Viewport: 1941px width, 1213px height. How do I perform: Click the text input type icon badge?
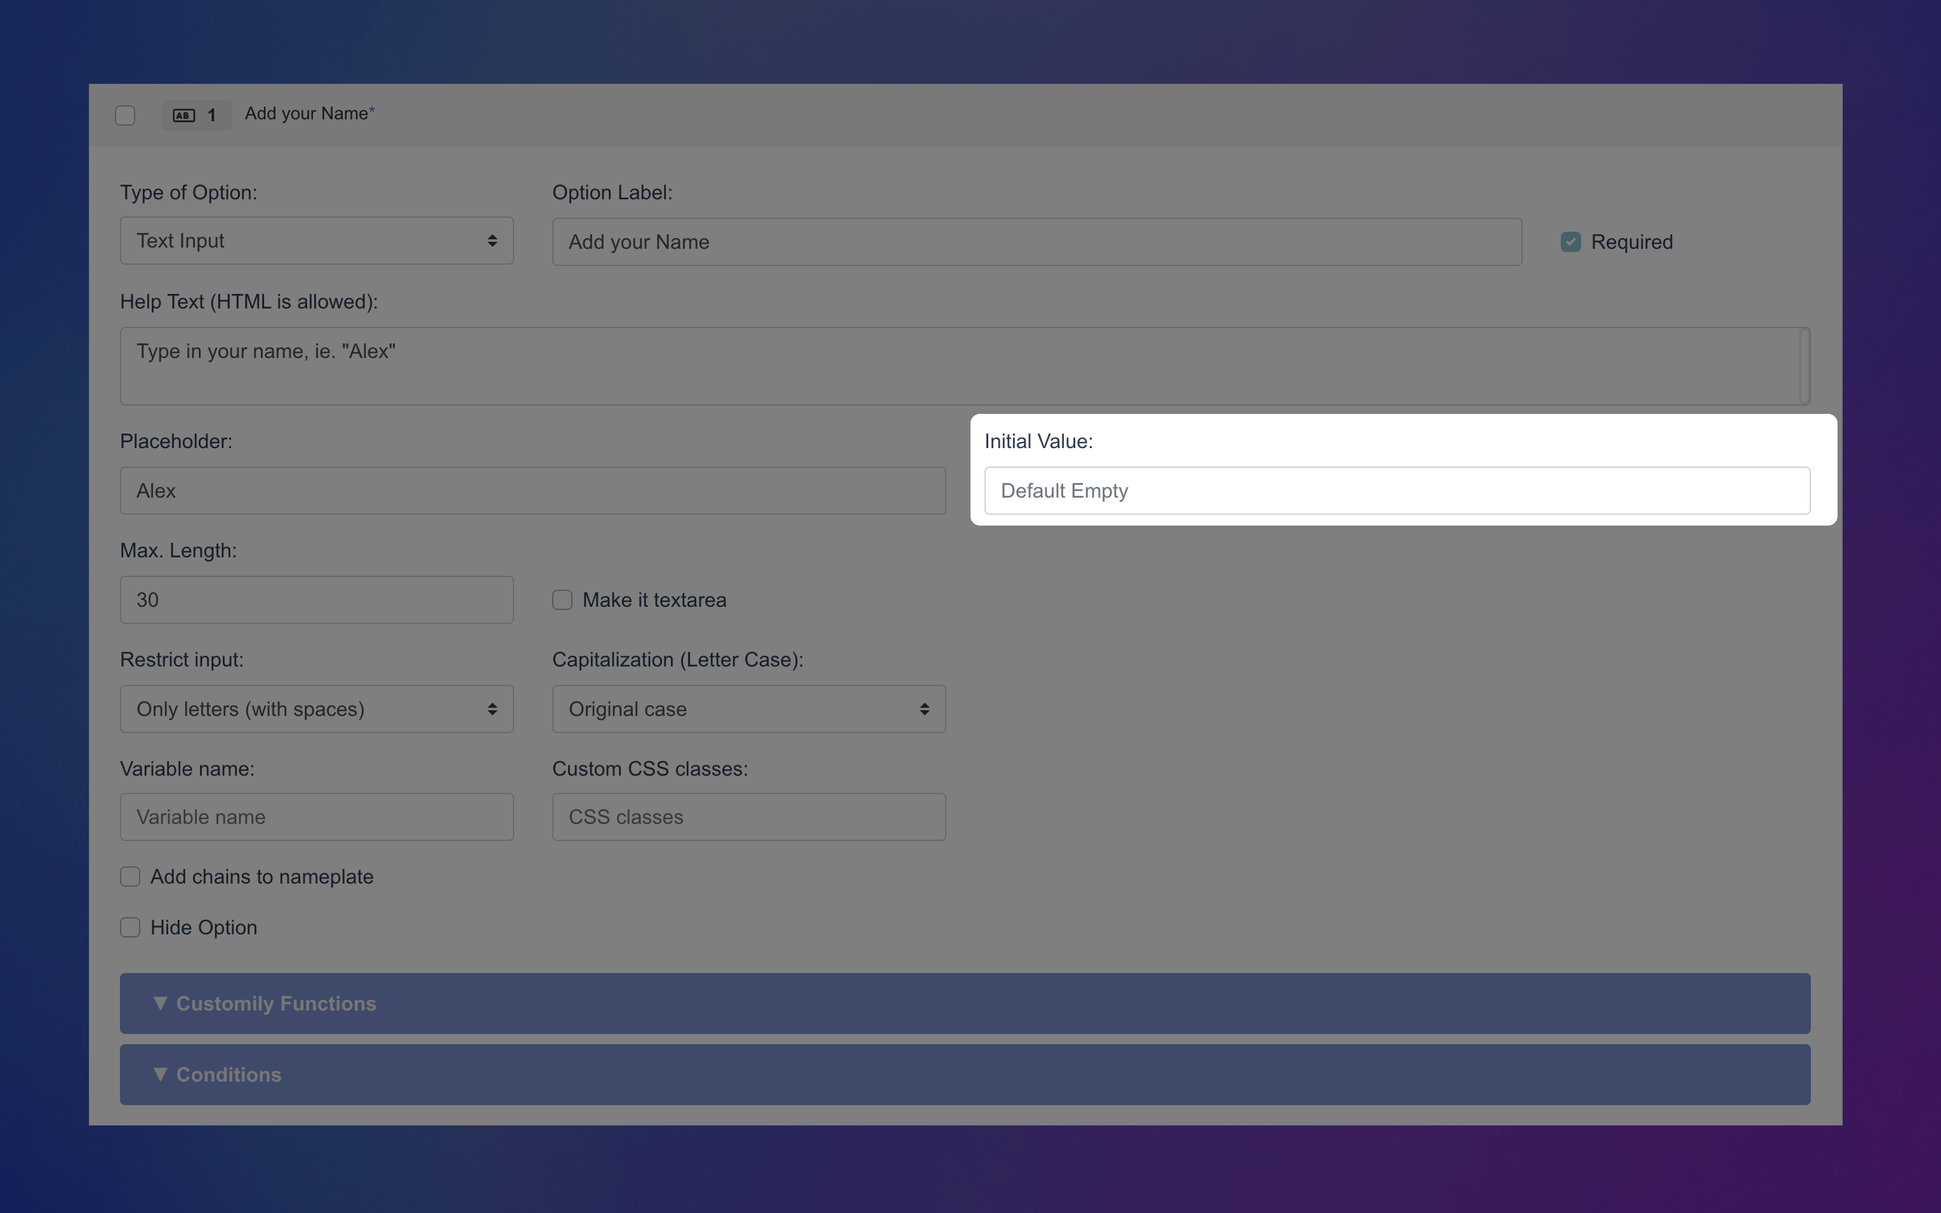point(195,115)
